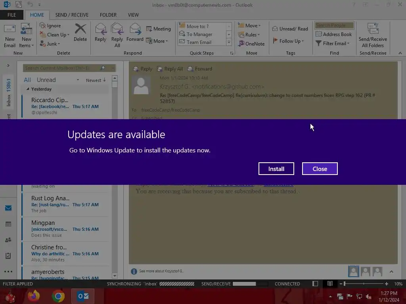
Task: Open the Address Book
Action: coord(333,34)
